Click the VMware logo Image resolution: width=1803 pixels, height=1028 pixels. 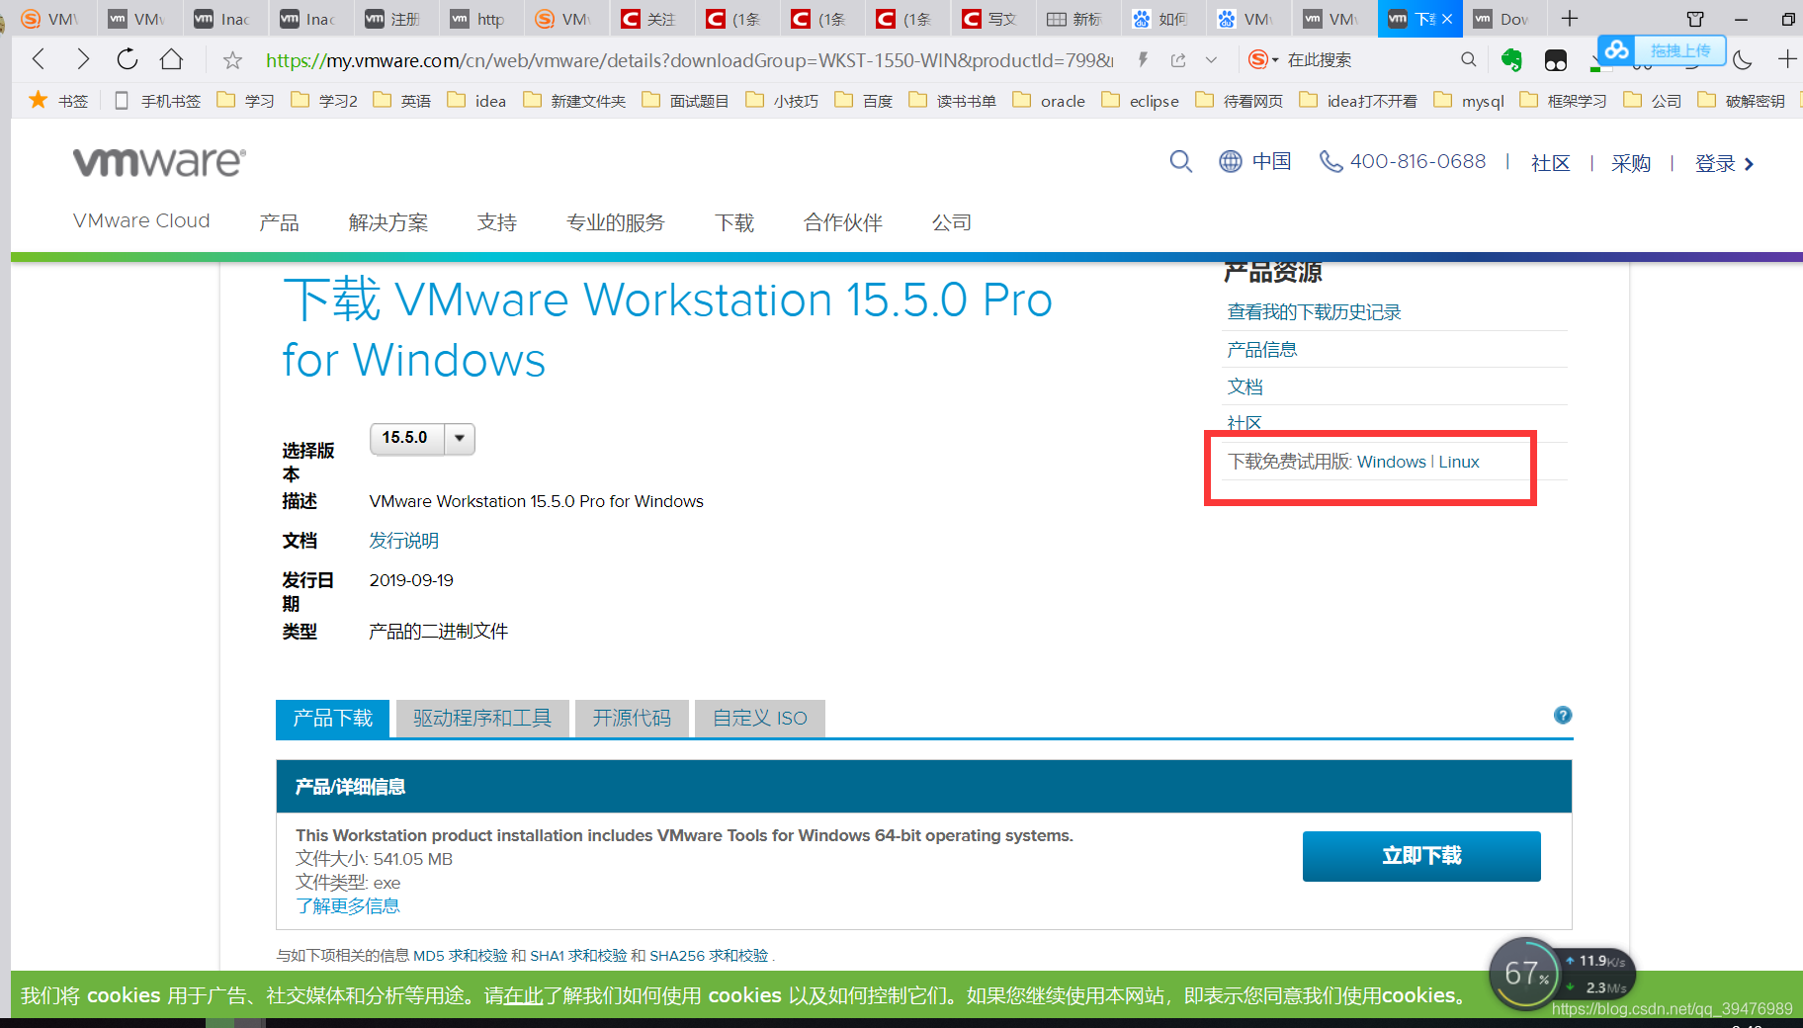159,162
